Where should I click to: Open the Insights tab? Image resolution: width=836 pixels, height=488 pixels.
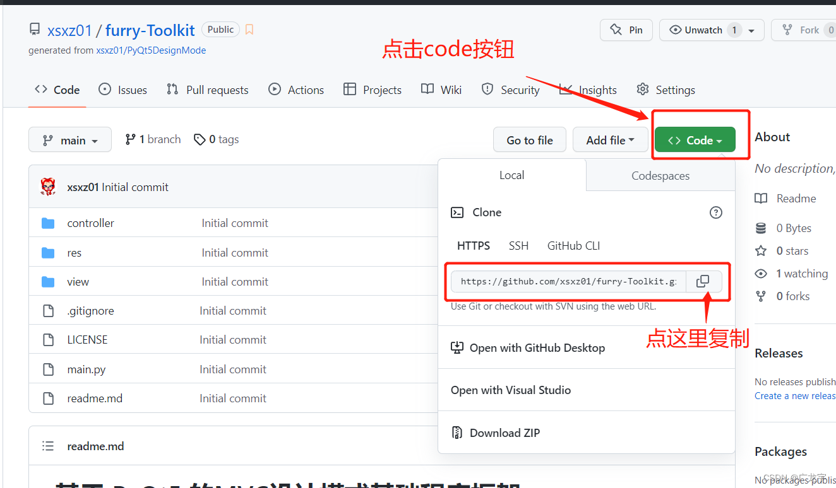588,90
